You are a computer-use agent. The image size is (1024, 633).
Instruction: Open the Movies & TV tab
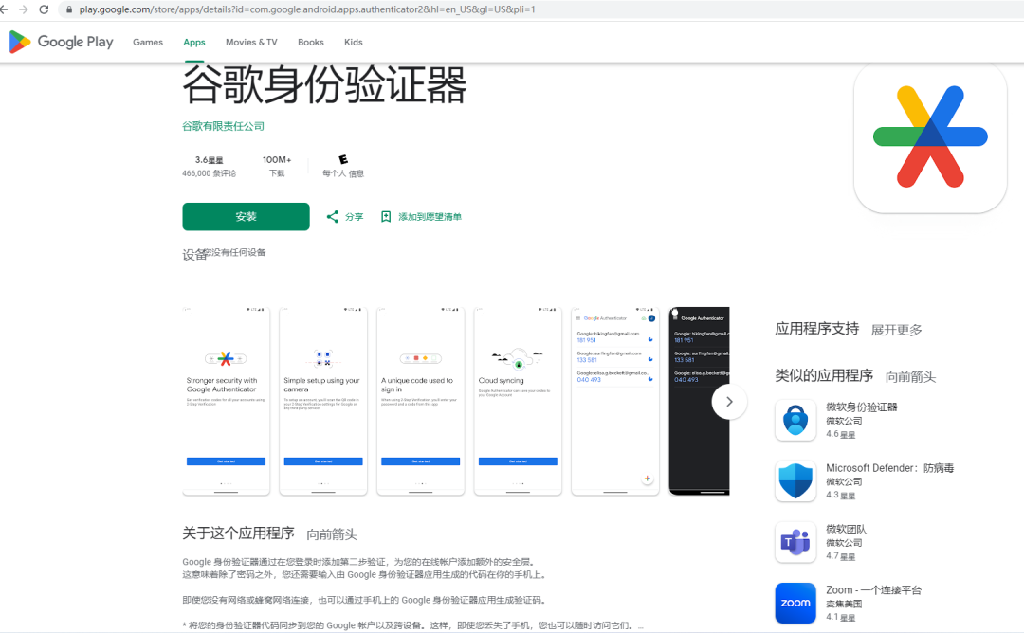coord(250,42)
